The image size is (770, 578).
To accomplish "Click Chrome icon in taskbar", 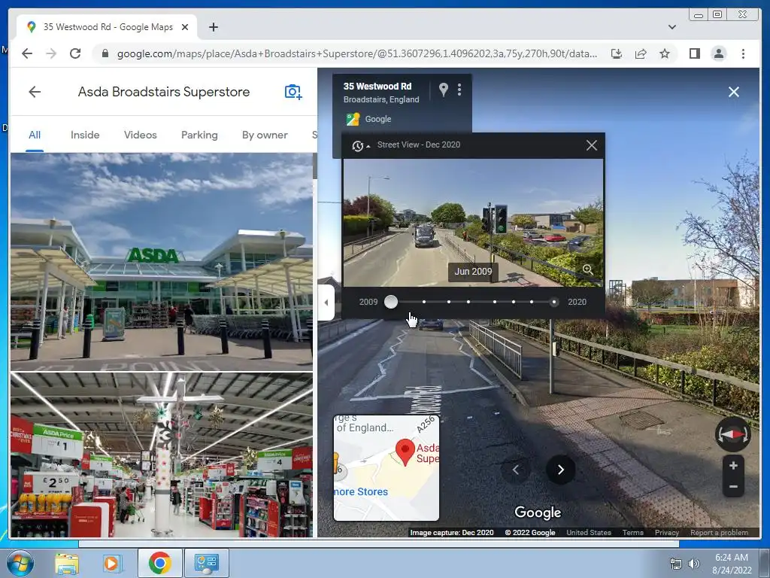I will [x=159, y=563].
